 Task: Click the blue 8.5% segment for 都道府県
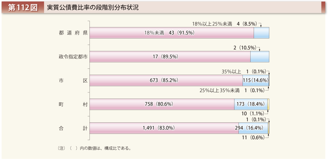click(261, 33)
